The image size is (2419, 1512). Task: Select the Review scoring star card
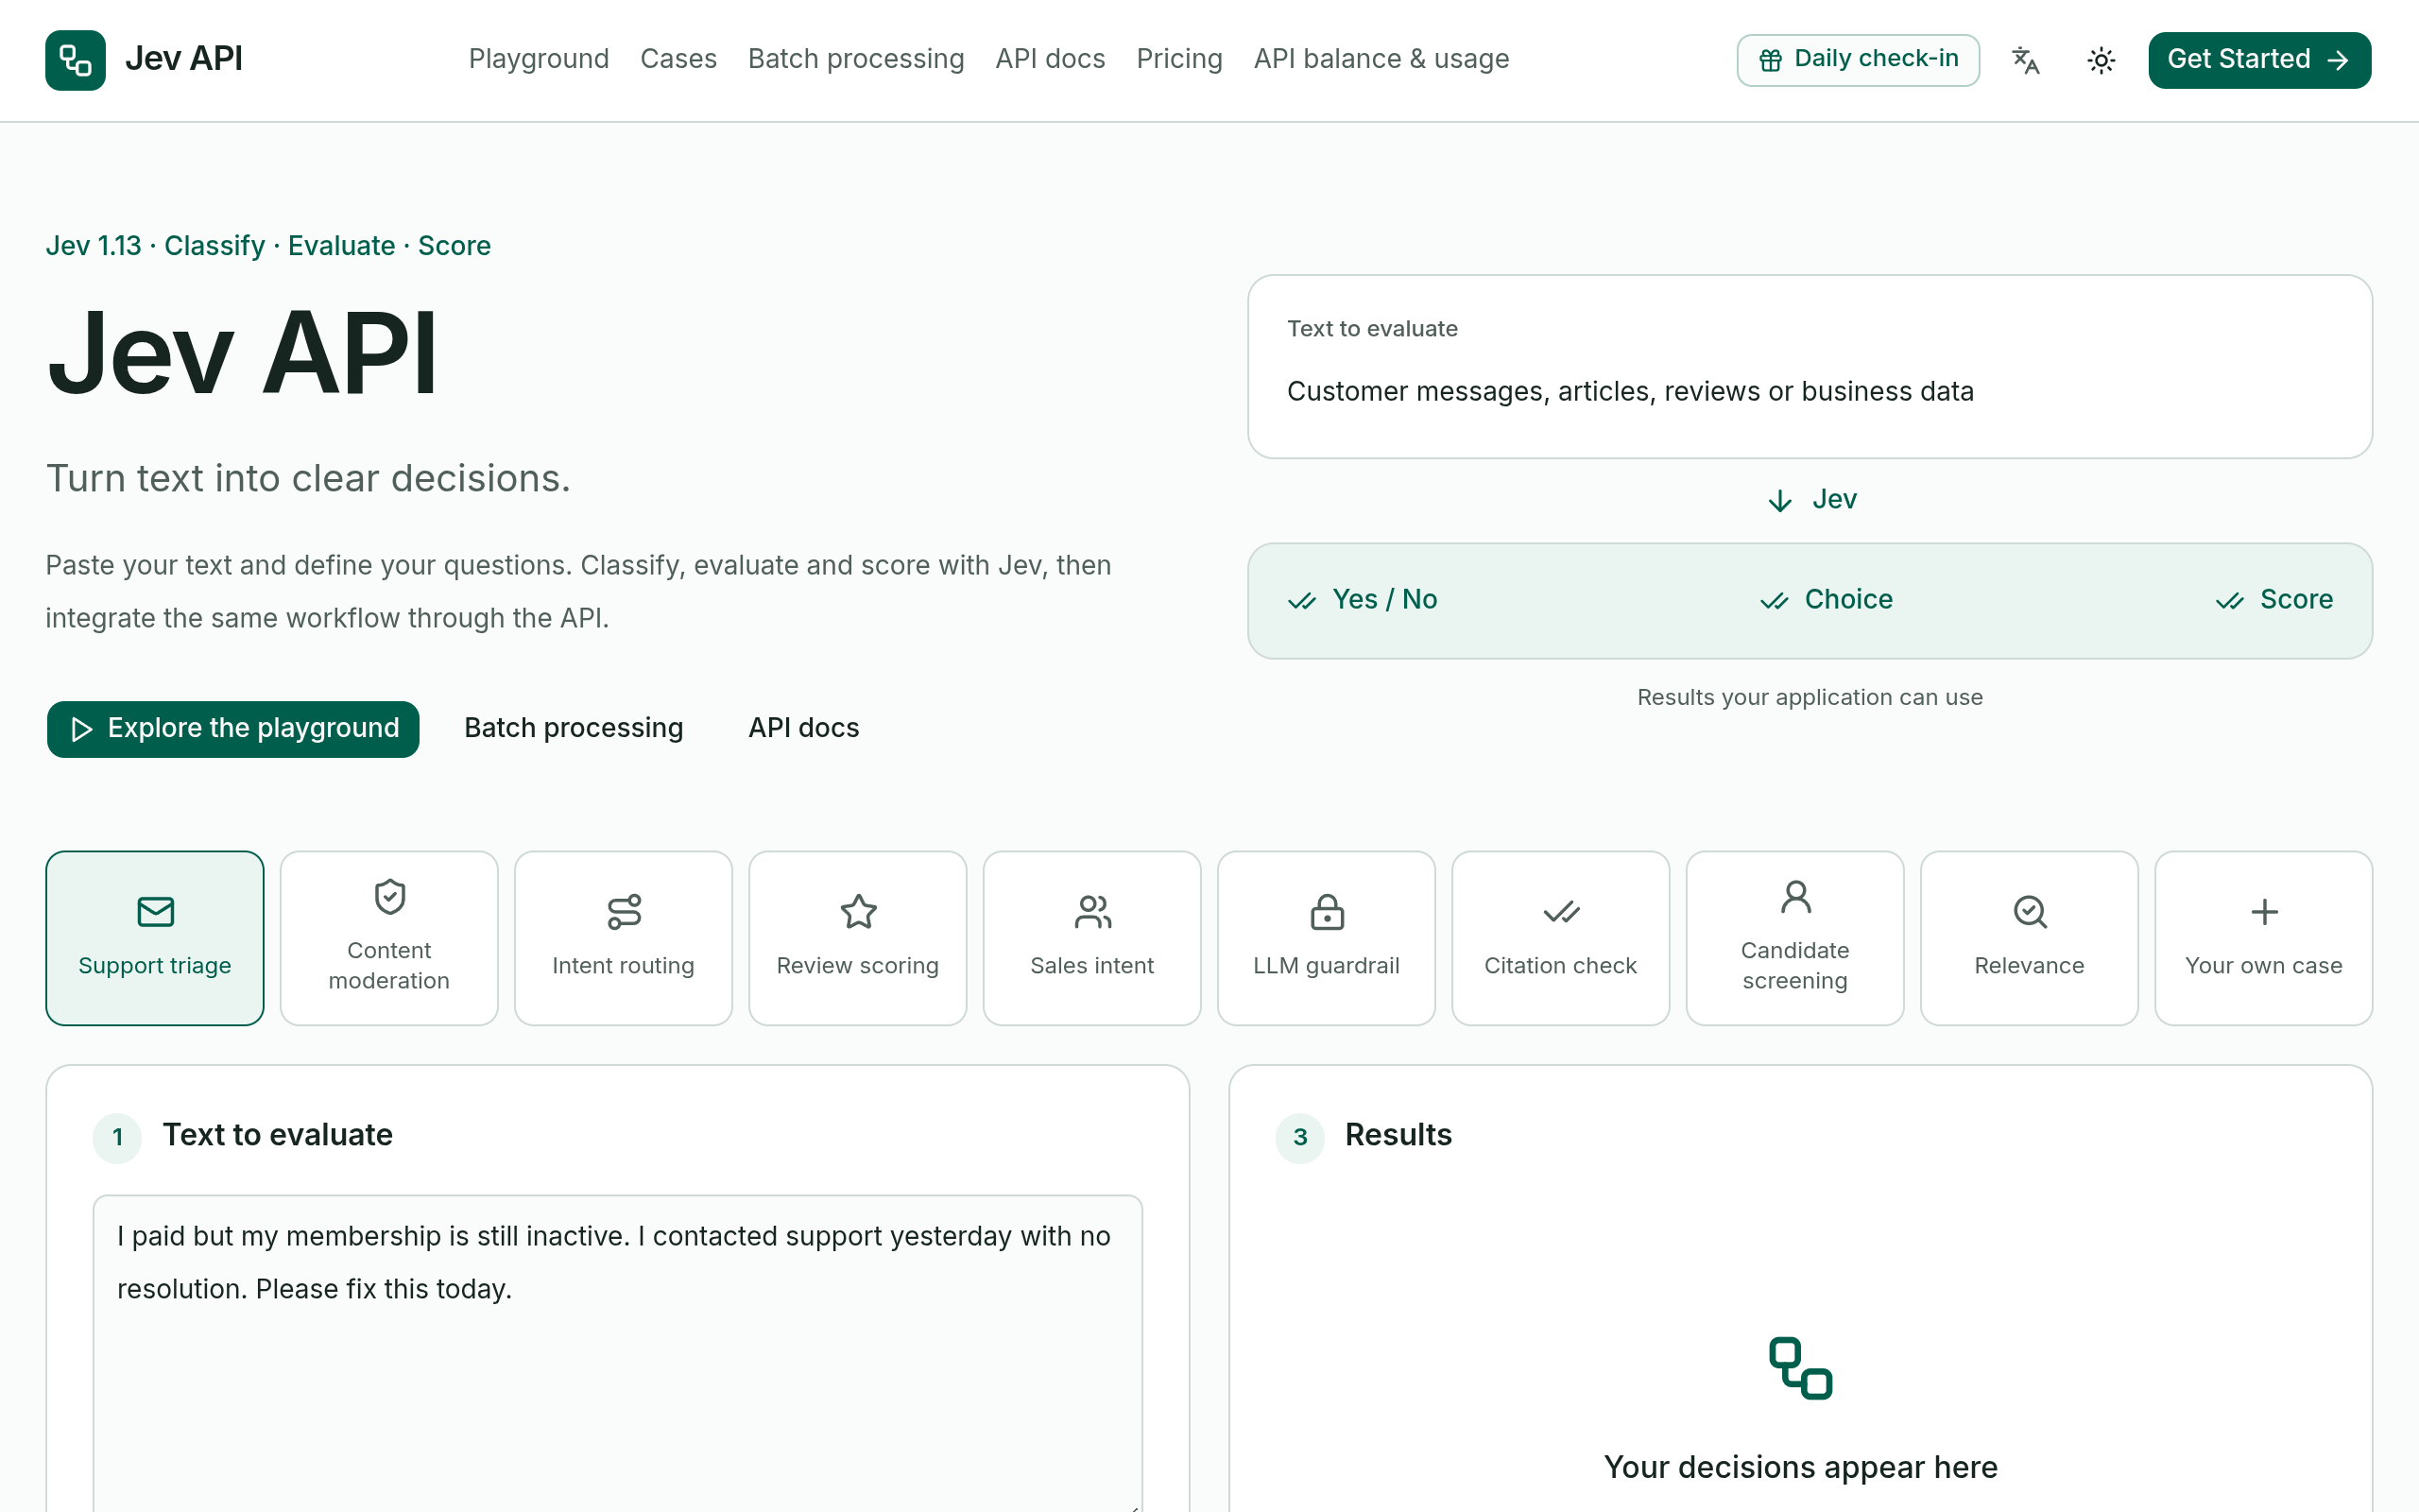pyautogui.click(x=858, y=938)
